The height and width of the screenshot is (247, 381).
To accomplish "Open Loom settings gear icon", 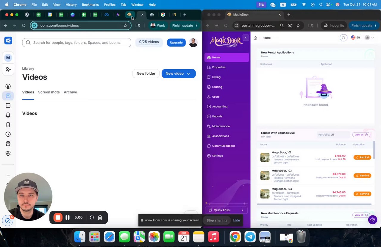I will (x=8, y=153).
